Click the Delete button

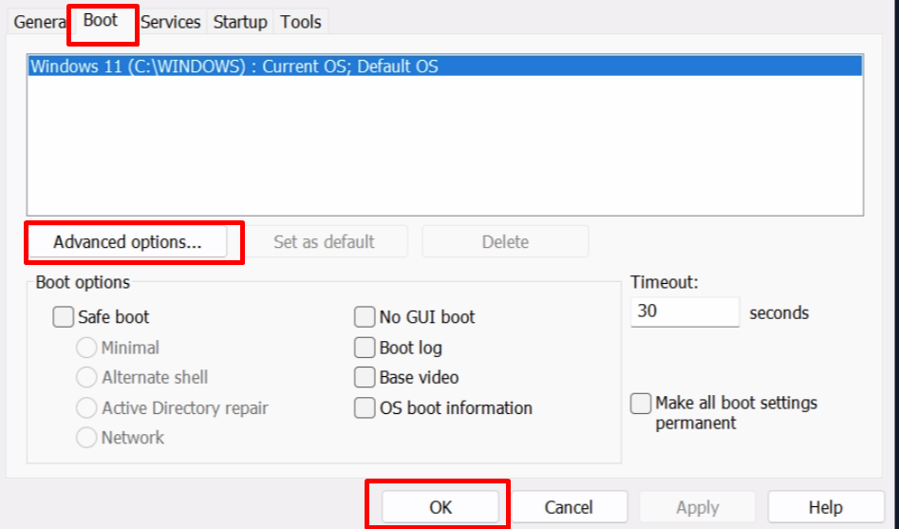point(505,241)
